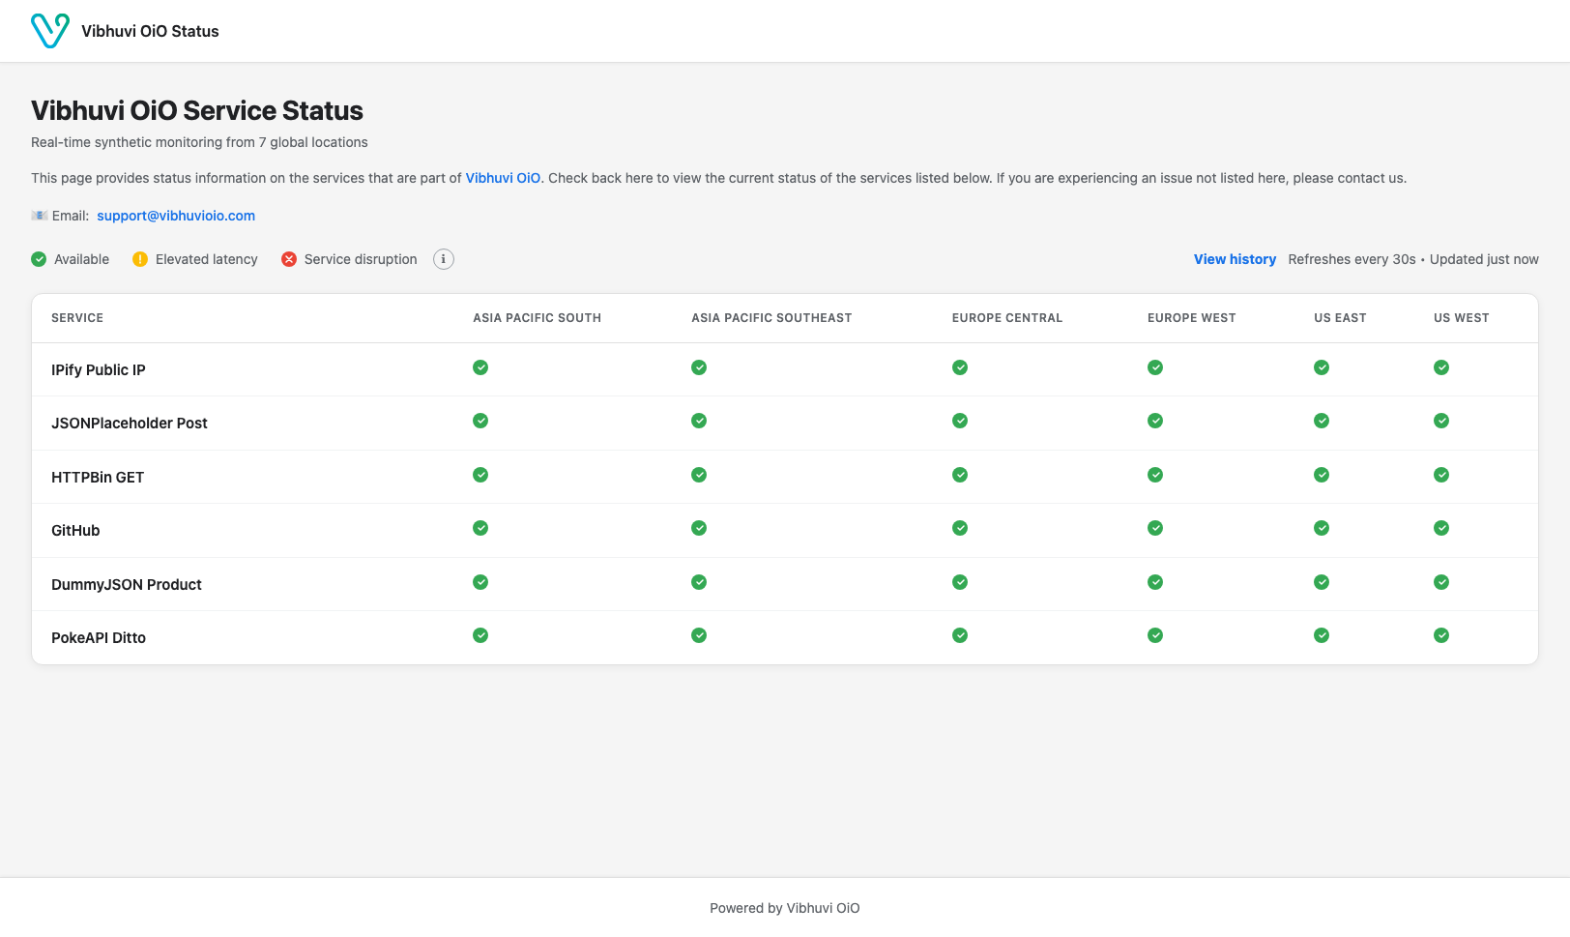
Task: Click the Available legend label
Action: point(81,259)
